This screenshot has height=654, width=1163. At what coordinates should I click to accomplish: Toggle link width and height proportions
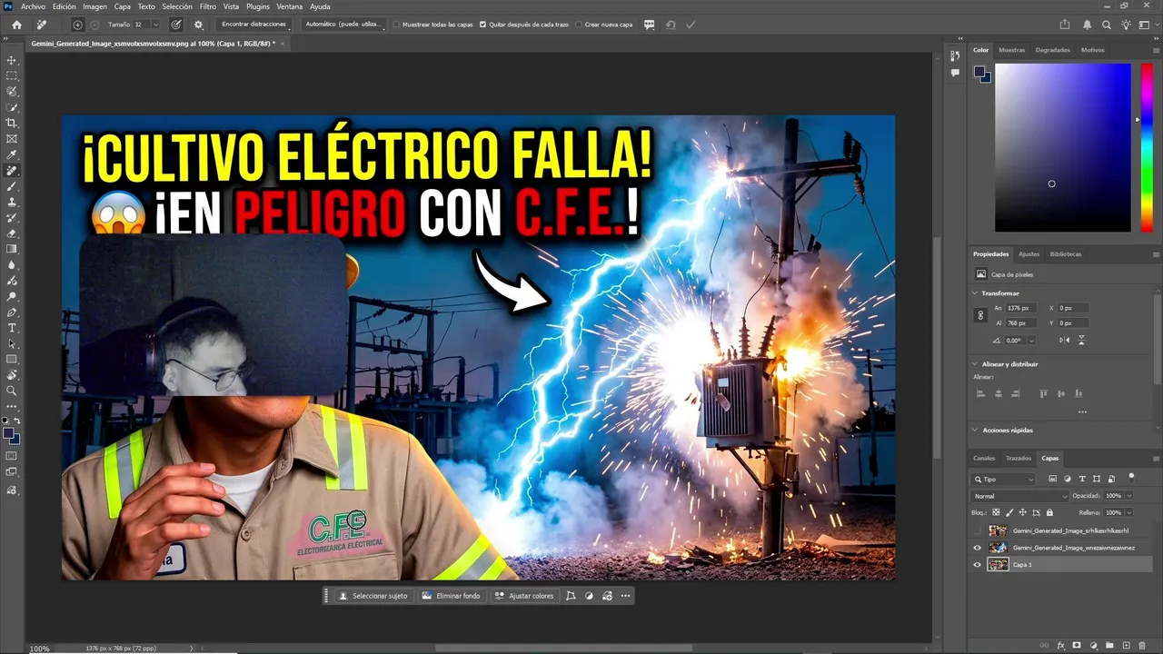point(979,315)
